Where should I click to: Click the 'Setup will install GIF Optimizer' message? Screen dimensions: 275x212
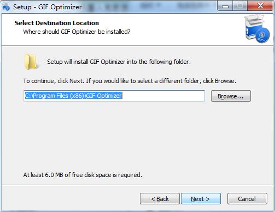(x=119, y=62)
